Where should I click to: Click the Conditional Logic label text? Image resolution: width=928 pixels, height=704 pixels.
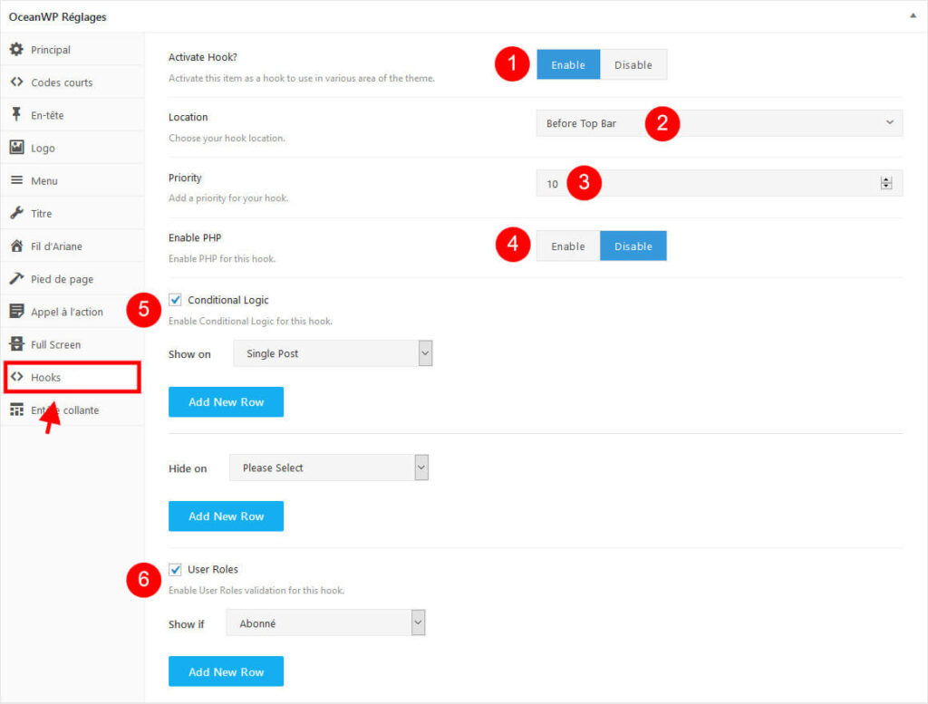(227, 300)
